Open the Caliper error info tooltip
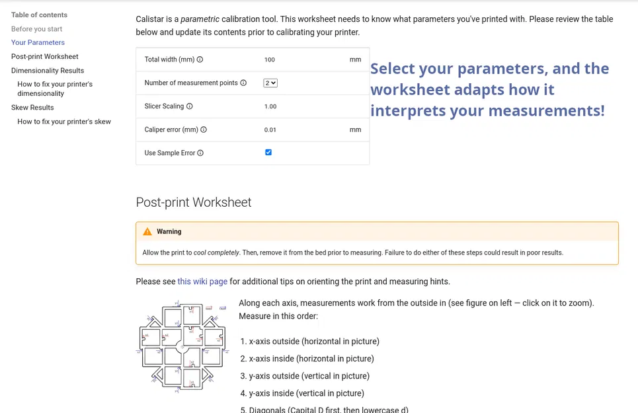Viewport: 638px width, 413px height. coord(204,129)
